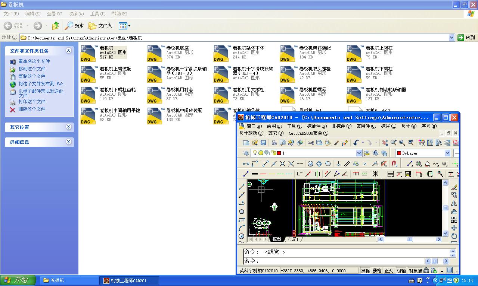This screenshot has width=478, height=286.
Task: Toggle layer 1 freeze sun icon
Action: (261, 153)
